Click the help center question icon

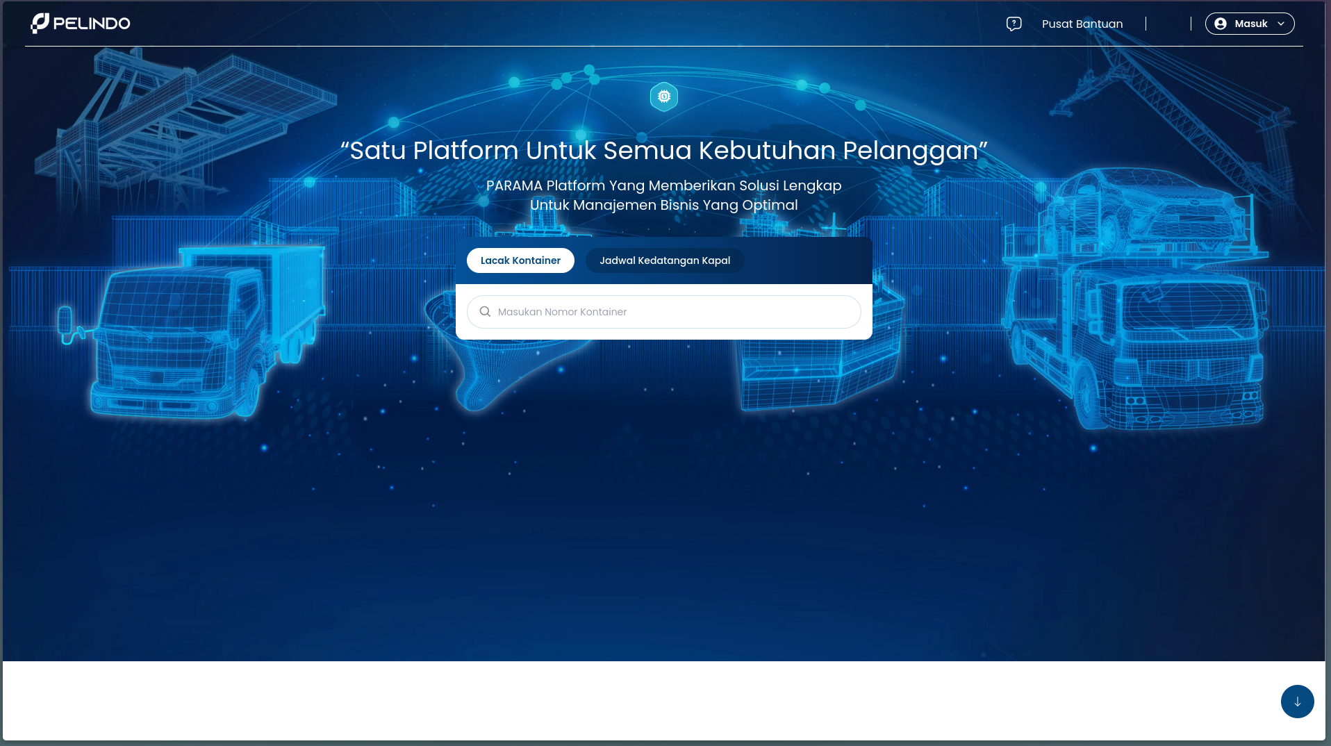pyautogui.click(x=1014, y=24)
